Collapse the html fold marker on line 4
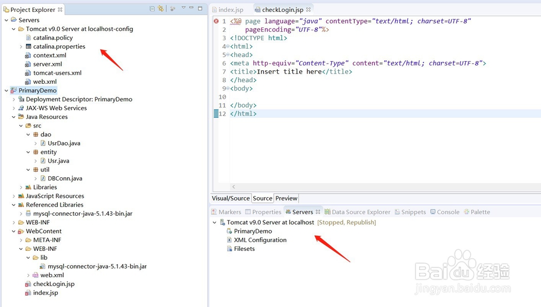 228,46
